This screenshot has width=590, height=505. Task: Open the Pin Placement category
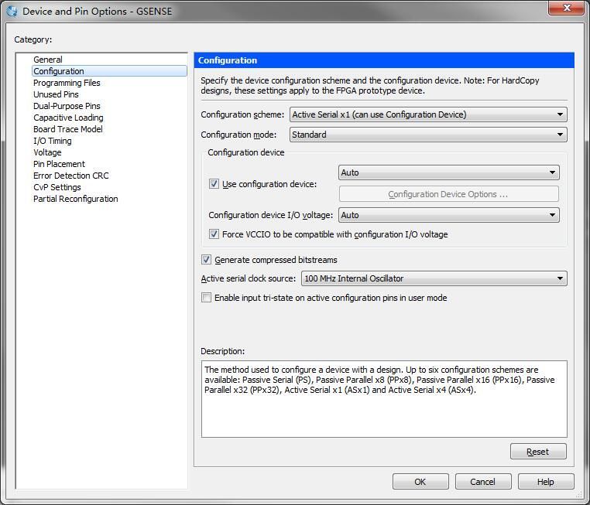pos(59,164)
